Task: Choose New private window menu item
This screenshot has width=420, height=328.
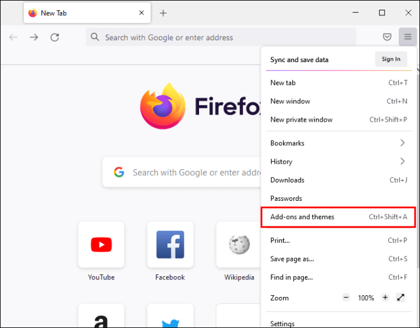Action: tap(338, 120)
